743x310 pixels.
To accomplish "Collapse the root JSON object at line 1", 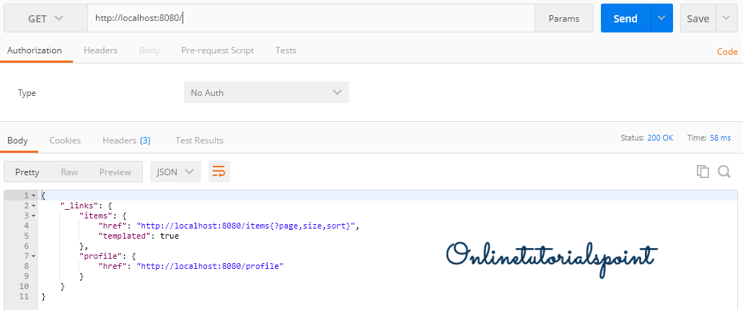I will coord(34,195).
